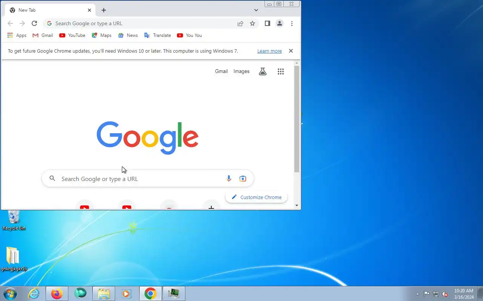483x301 pixels.
Task: Open the Windows Start menu
Action: point(10,293)
